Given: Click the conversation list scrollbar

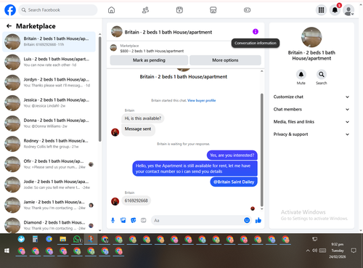Looking at the screenshot, I should click(x=99, y=89).
